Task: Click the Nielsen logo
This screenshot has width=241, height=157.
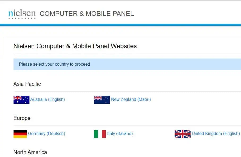Action: pos(22,14)
